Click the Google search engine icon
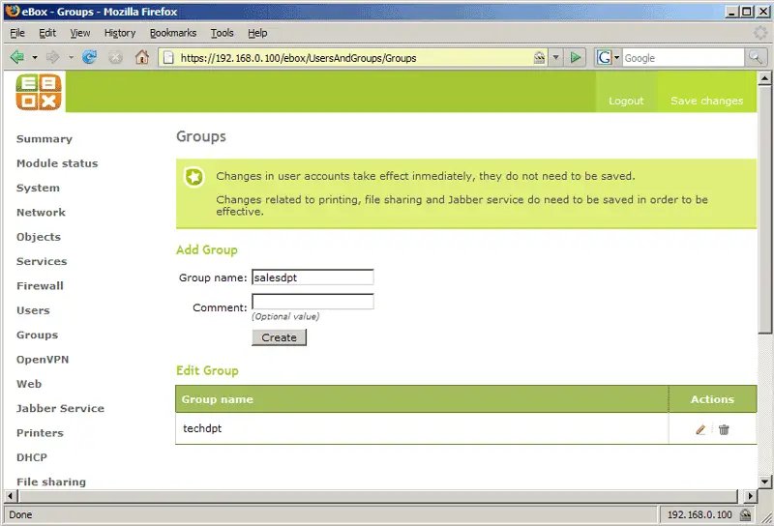Screen dimensions: 774x526 point(604,58)
